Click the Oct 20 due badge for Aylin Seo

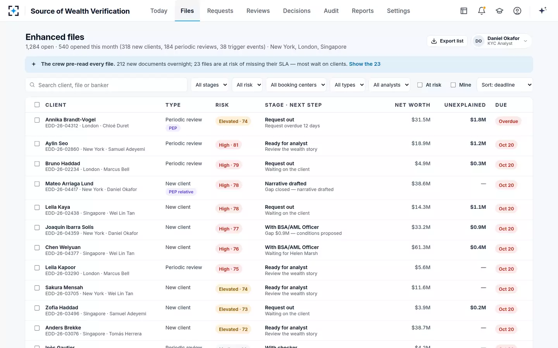point(506,145)
